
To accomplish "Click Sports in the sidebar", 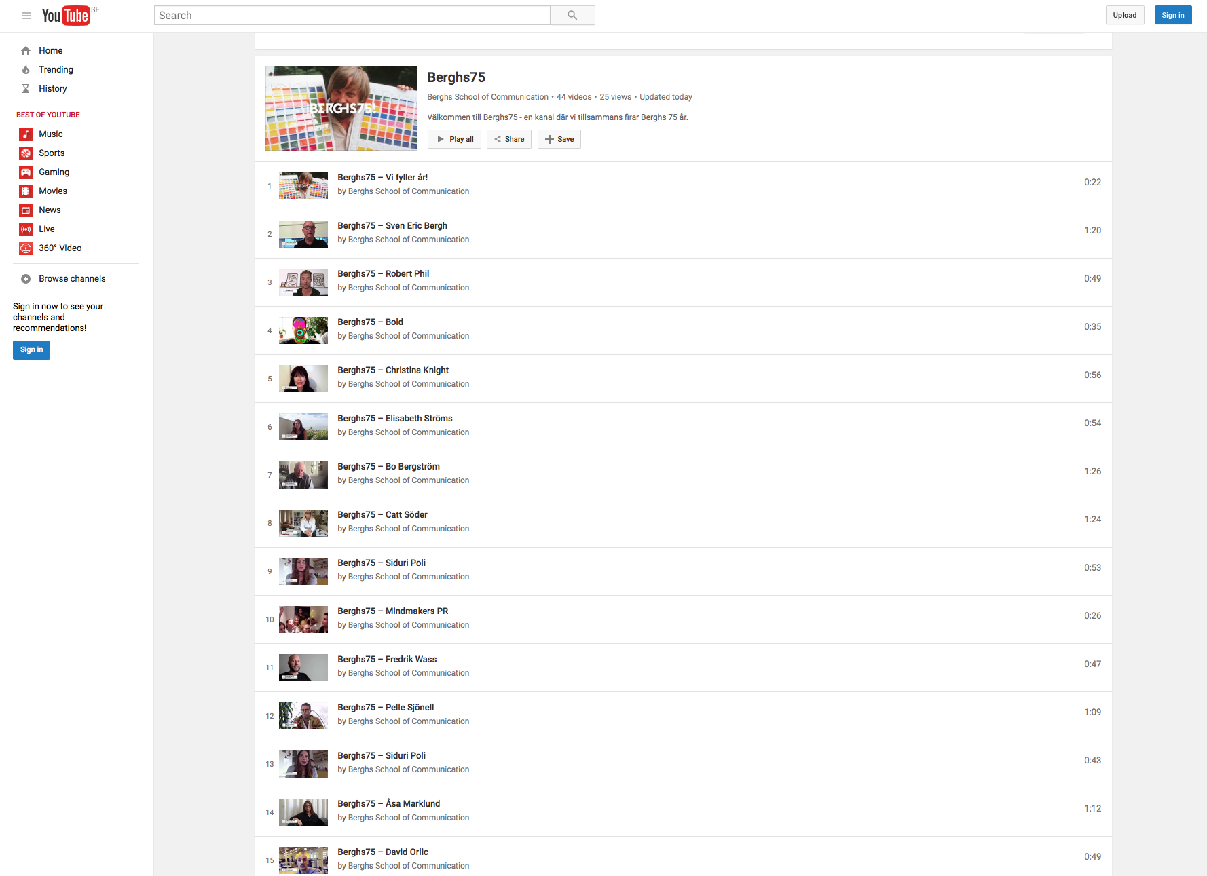I will pyautogui.click(x=52, y=153).
